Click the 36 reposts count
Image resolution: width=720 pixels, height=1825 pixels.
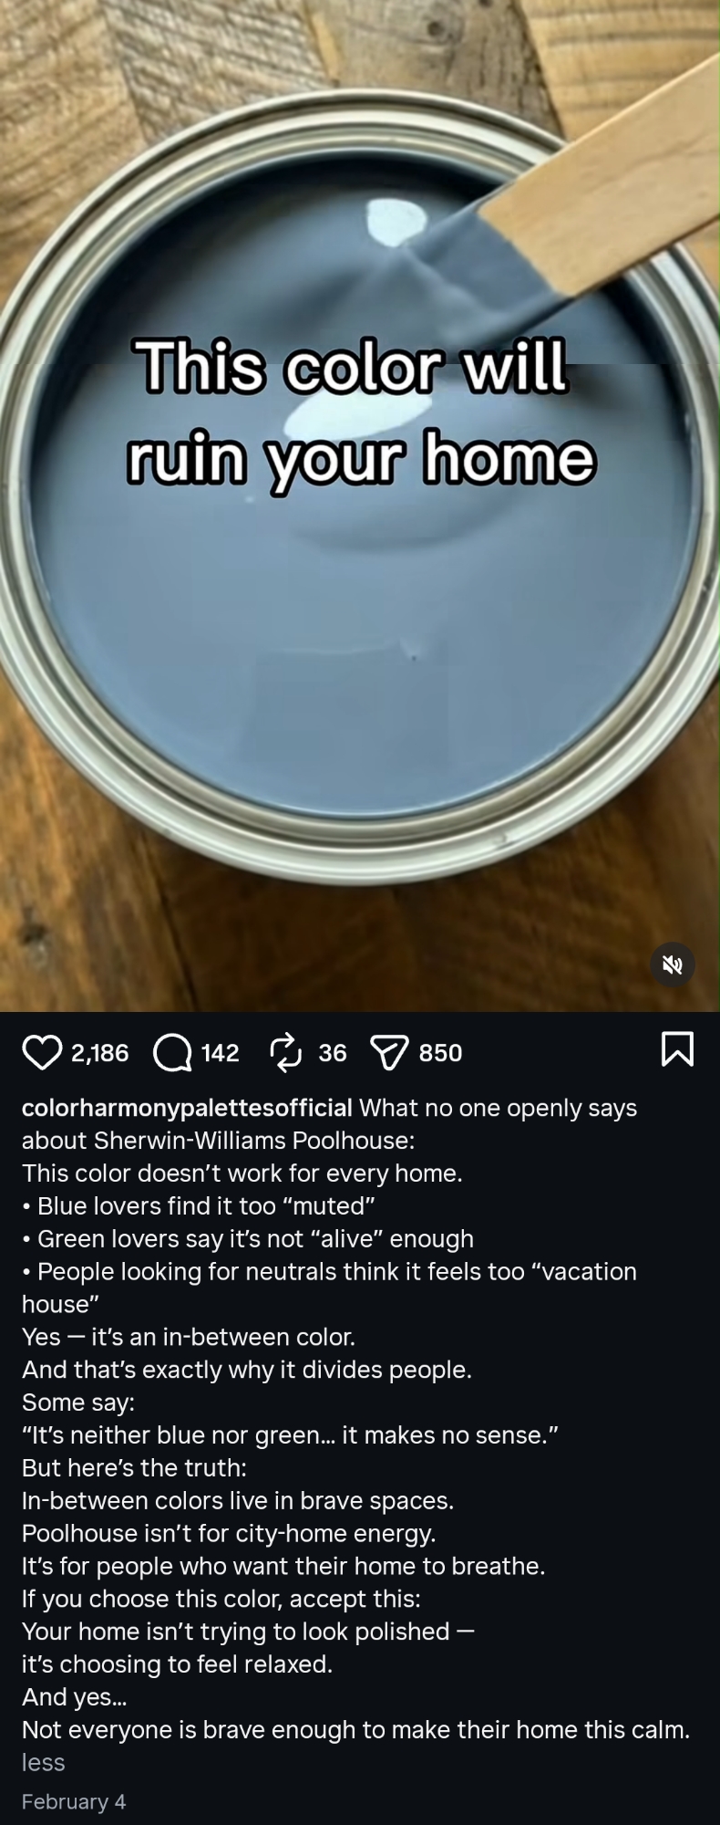point(333,1053)
